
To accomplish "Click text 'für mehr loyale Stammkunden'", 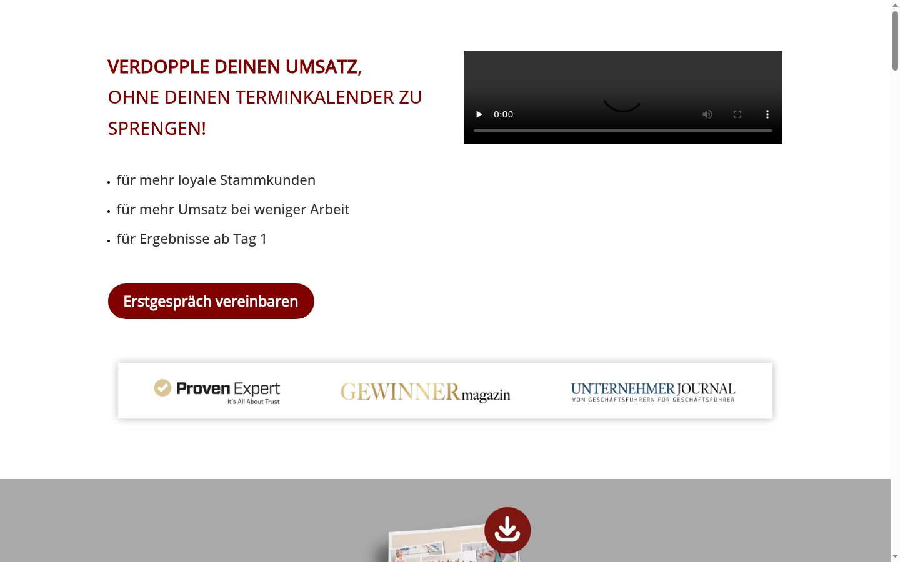I will (x=216, y=180).
